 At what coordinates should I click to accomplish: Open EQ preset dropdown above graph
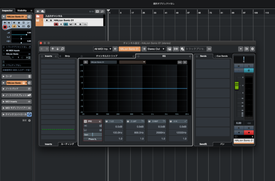tap(132, 62)
